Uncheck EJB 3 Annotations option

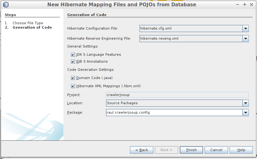pos(73,62)
